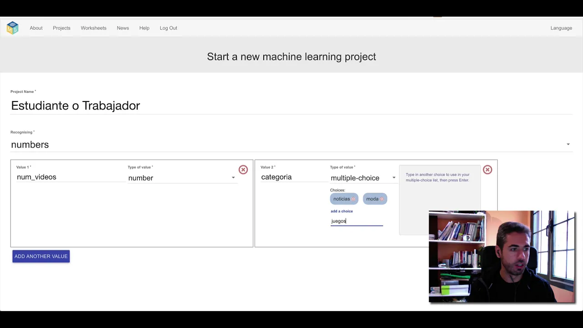Click the page title 'Start a new machine learning project'

[x=291, y=57]
